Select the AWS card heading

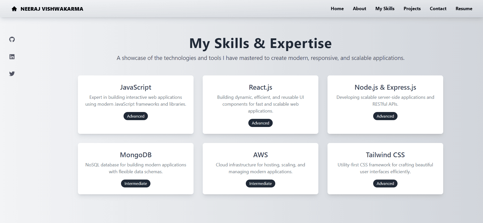coord(261,155)
